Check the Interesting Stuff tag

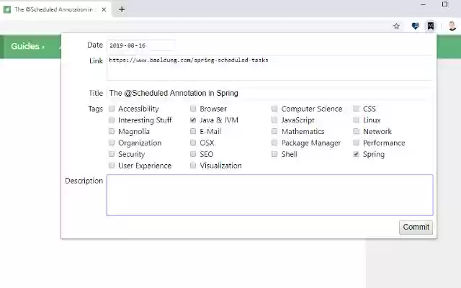click(x=112, y=120)
